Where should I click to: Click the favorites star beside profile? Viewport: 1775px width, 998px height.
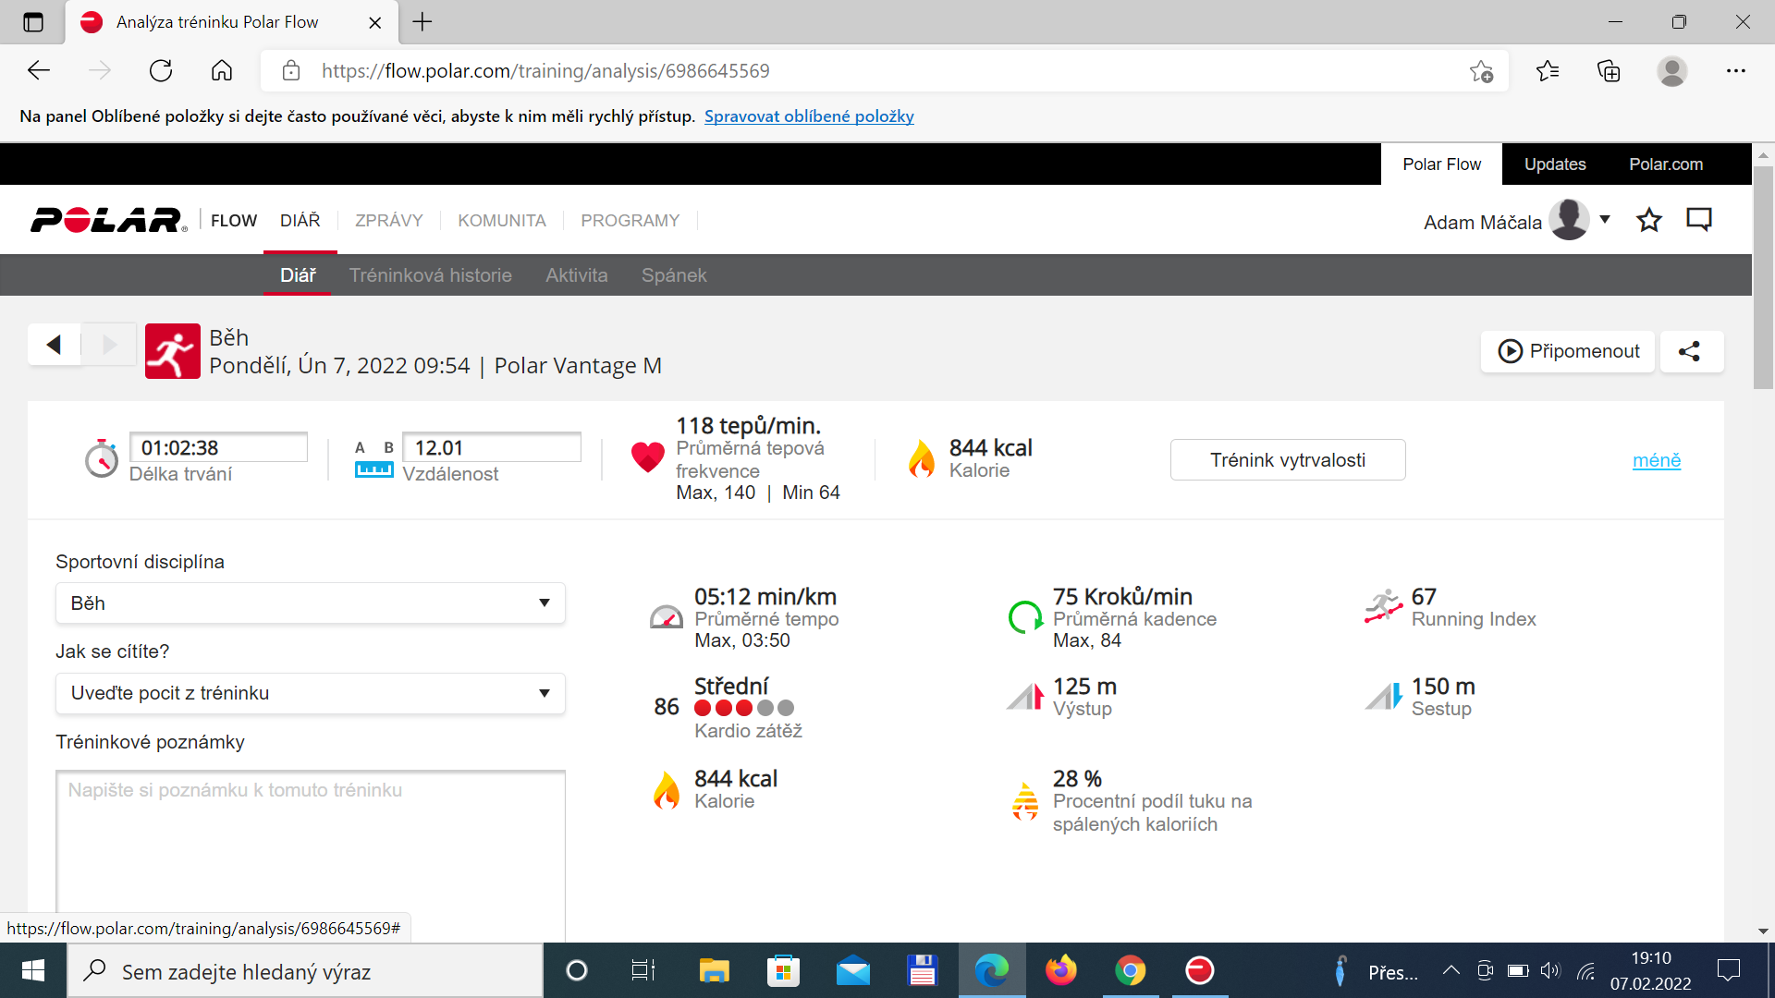pos(1649,220)
